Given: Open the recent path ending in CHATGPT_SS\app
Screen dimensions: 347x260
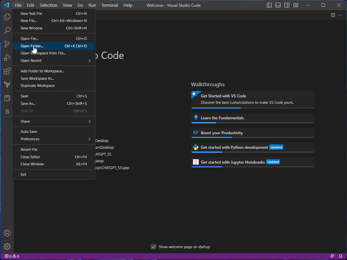Looking at the screenshot, I should click(x=112, y=168).
